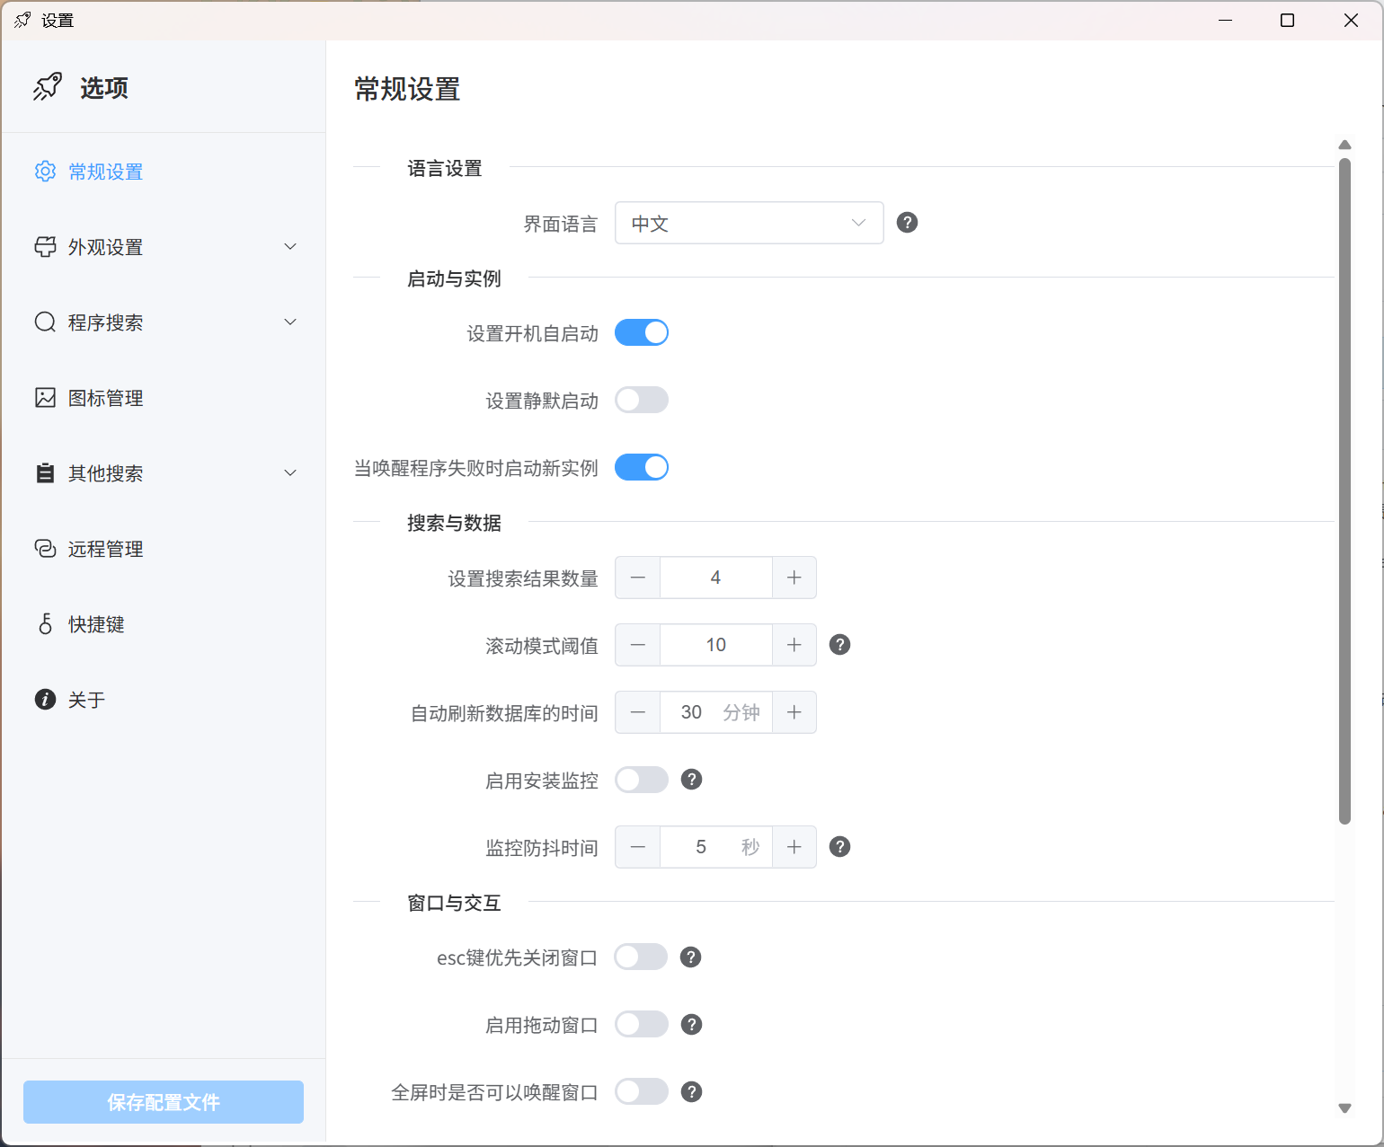Viewport: 1384px width, 1147px height.
Task: Disable 设置开机自启动 toggle
Action: (x=641, y=332)
